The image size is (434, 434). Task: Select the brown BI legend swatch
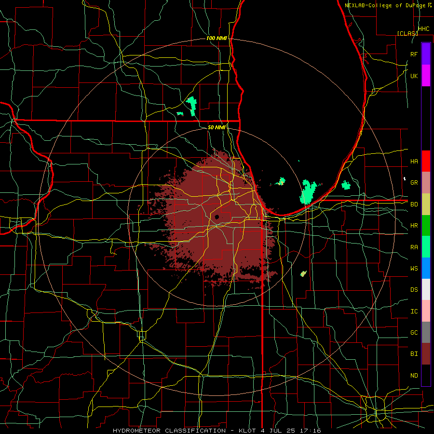pyautogui.click(x=426, y=354)
